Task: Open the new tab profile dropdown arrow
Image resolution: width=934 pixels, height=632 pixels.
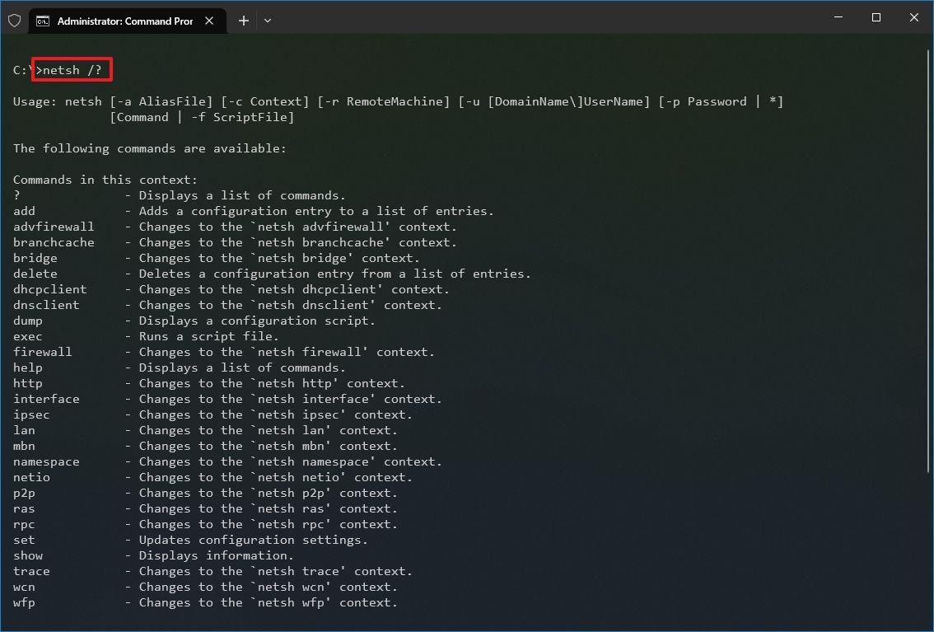Action: [x=268, y=21]
